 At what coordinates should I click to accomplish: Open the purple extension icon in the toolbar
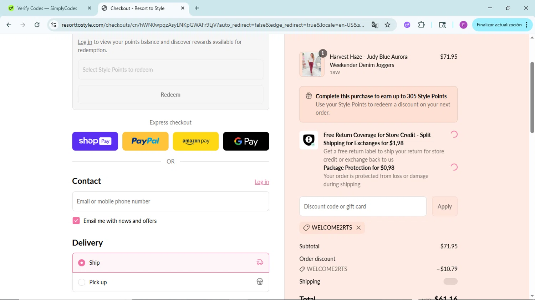pyautogui.click(x=407, y=25)
